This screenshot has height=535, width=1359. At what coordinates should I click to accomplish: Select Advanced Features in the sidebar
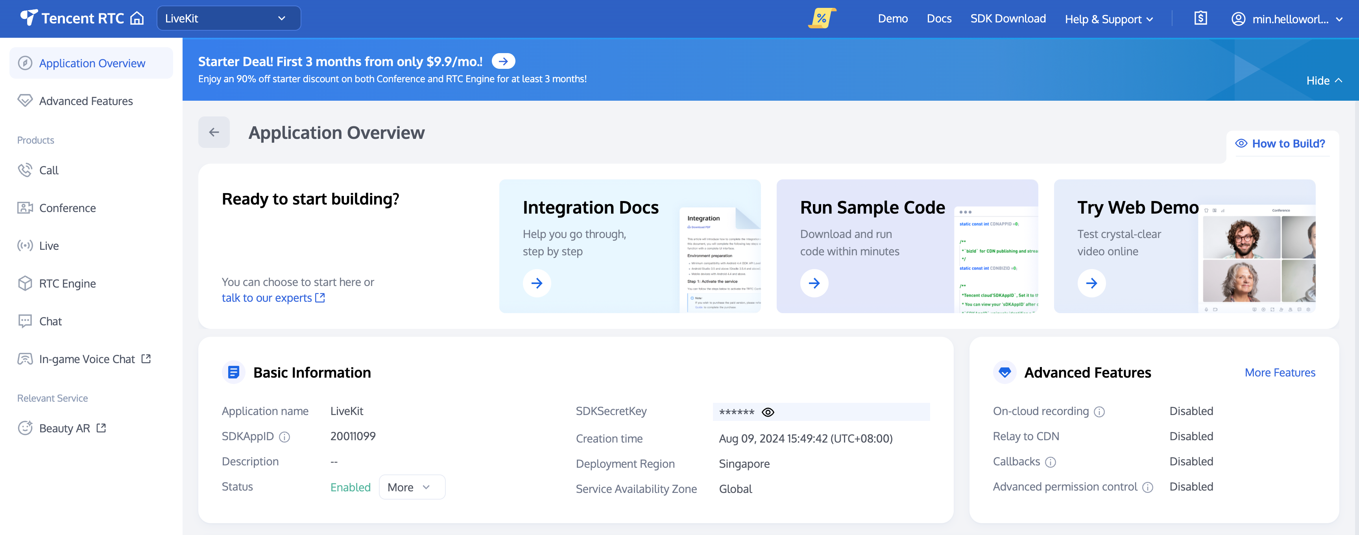tap(86, 101)
